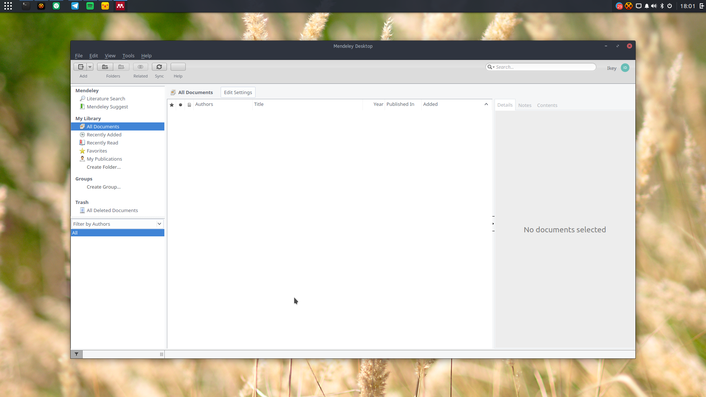Open the Tools menu
Viewport: 706px width, 397px height.
128,56
